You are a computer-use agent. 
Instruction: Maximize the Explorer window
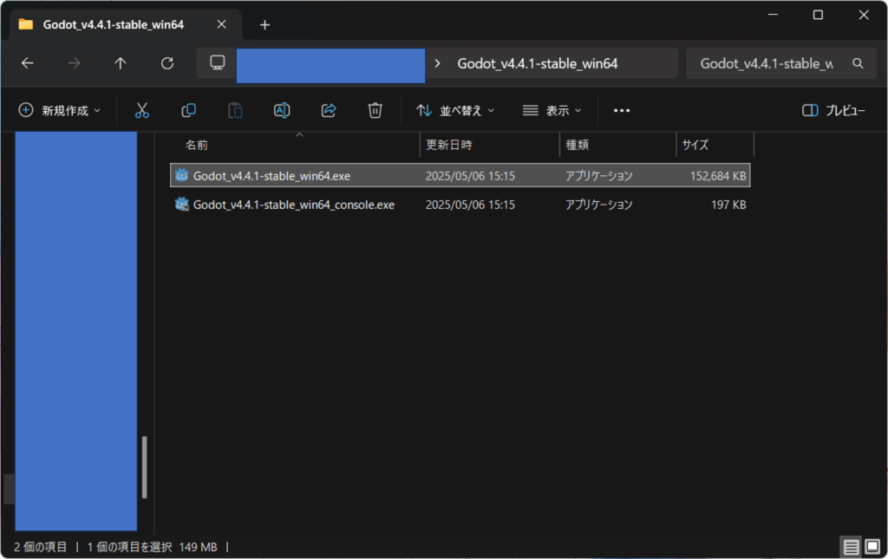click(818, 15)
